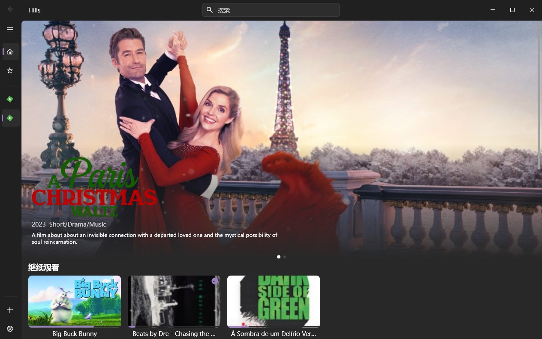Click the back arrow at top left
Screen dimensions: 542x339
(x=10, y=9)
